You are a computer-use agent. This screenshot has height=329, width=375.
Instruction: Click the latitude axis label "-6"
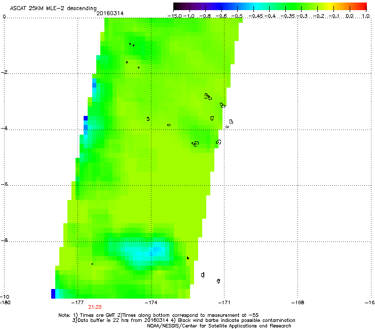5,184
